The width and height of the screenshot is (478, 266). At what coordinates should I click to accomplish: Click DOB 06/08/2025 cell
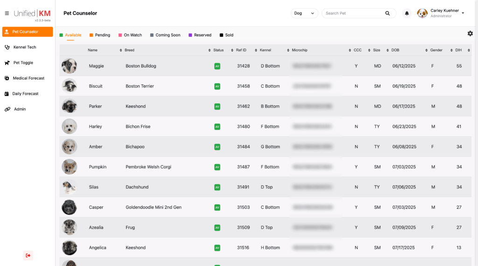click(404, 147)
